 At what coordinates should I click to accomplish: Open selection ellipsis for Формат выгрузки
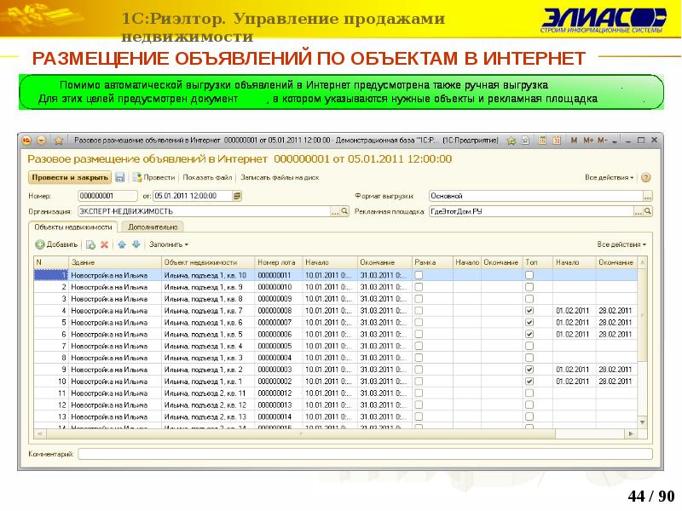tap(648, 197)
